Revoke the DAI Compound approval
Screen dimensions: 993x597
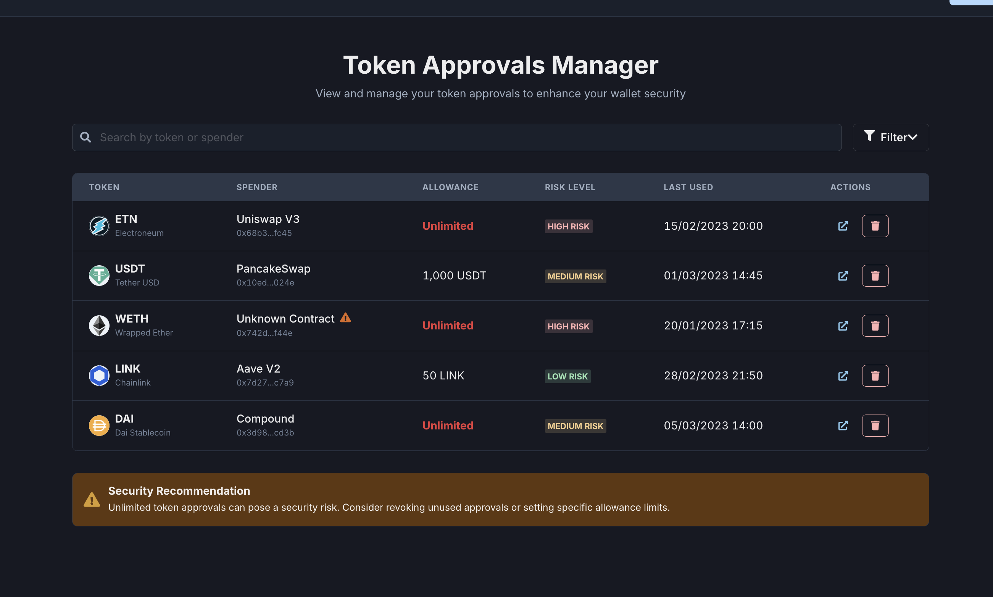click(875, 425)
